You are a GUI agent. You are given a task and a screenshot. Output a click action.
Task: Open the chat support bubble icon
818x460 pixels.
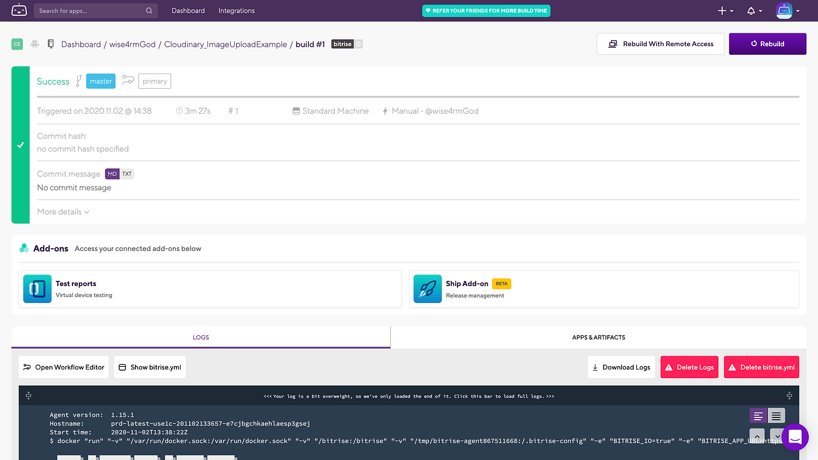(795, 437)
